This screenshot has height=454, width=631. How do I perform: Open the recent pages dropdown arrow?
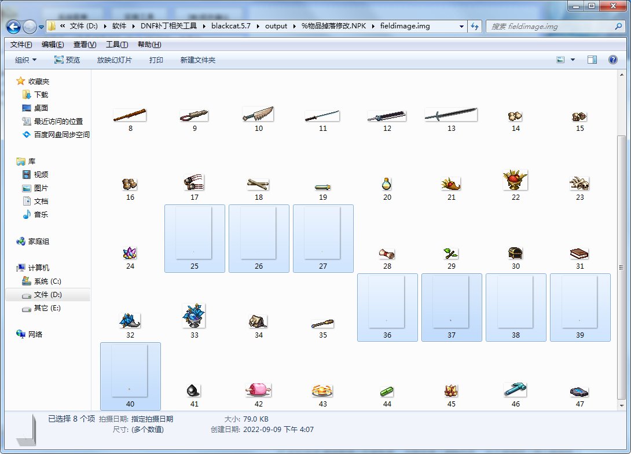[x=41, y=27]
